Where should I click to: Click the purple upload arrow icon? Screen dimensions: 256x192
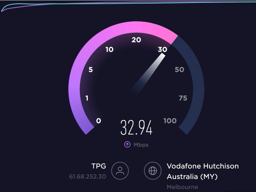(x=127, y=145)
